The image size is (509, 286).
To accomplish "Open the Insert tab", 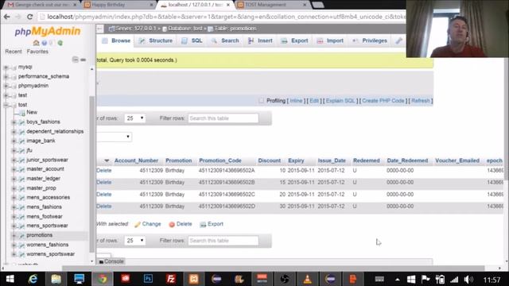I will [260, 41].
